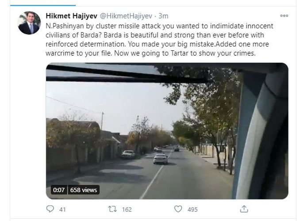307x221 pixels.
Task: View the 41 replies count
Action: click(x=62, y=210)
